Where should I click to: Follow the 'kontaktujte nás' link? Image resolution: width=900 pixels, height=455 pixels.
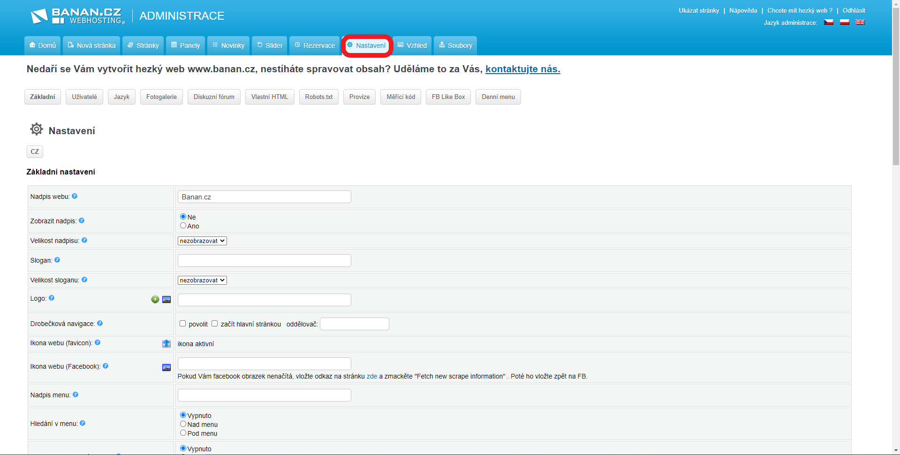522,69
